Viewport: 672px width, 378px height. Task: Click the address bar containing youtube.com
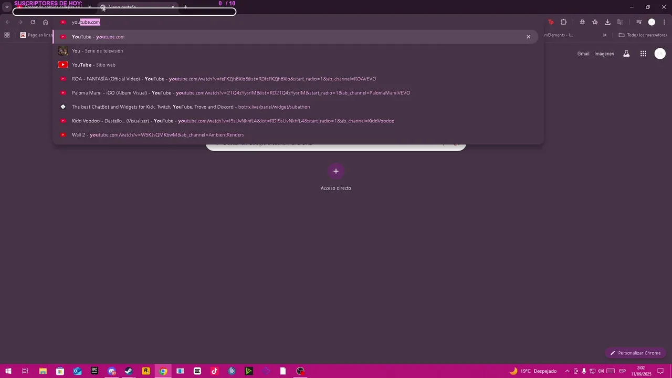coord(299,22)
